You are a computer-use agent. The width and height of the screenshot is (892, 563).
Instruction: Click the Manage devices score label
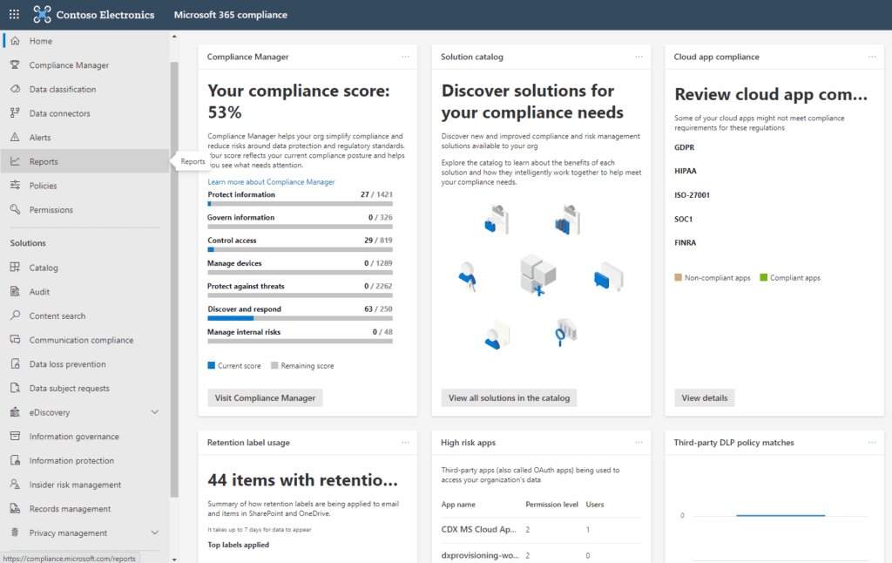click(x=234, y=263)
